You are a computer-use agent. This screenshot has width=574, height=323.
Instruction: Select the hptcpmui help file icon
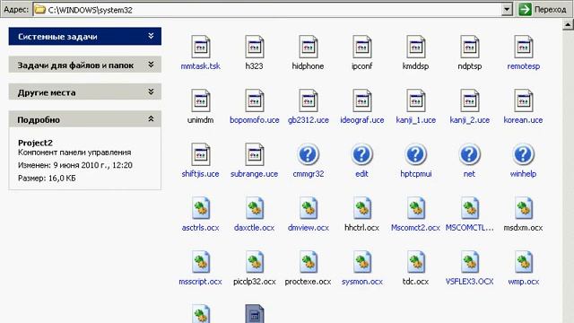click(x=416, y=154)
